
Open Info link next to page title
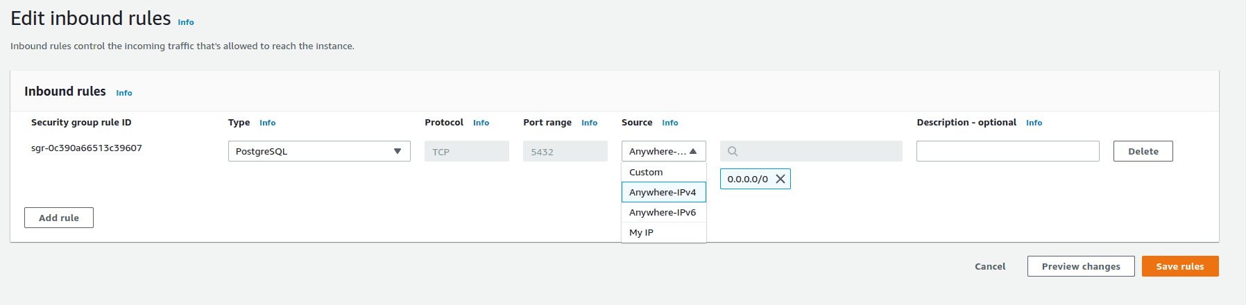[x=186, y=22]
